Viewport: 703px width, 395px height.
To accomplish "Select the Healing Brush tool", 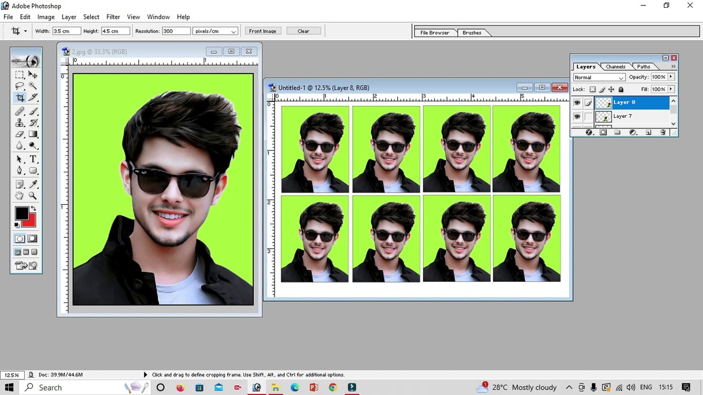I will (x=19, y=112).
